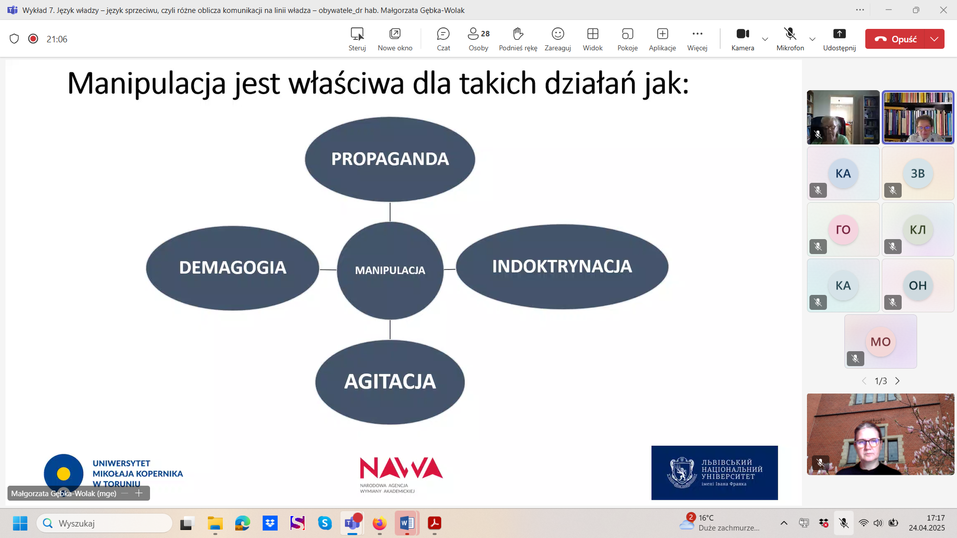Click the Wyszukaj taskbar search field

pyautogui.click(x=105, y=523)
